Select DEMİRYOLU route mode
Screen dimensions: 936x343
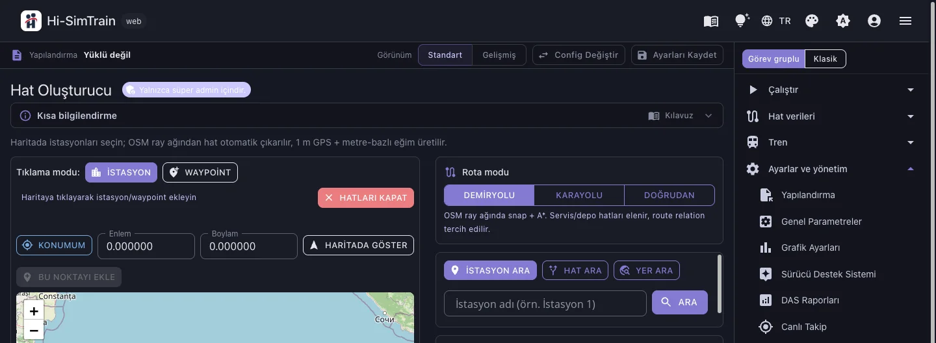(489, 195)
